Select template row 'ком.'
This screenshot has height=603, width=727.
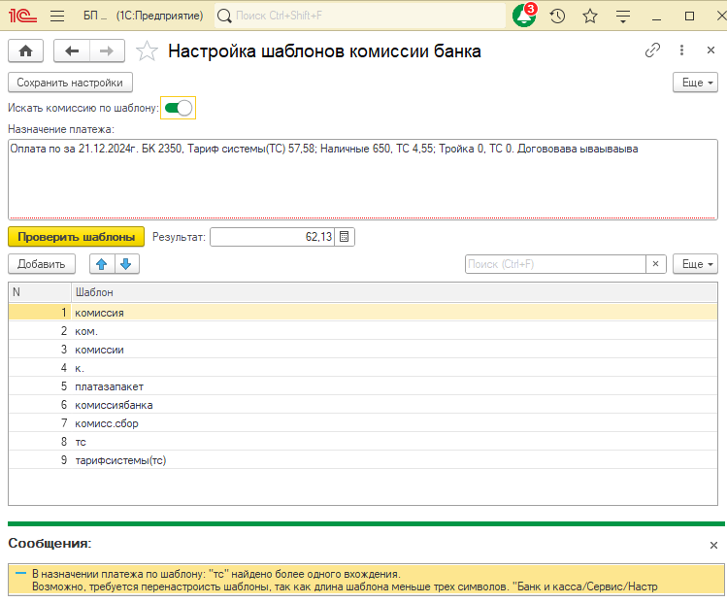[x=363, y=331]
